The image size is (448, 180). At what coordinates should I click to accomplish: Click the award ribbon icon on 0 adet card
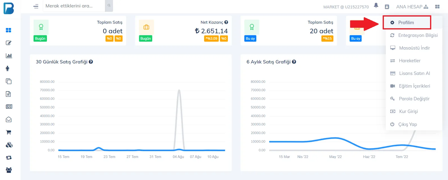click(41, 27)
